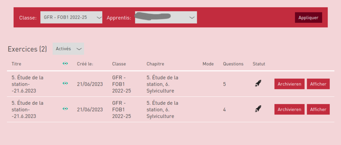Toggle visibility eye for the 5-question exercise
This screenshot has height=145, width=341.
click(65, 84)
